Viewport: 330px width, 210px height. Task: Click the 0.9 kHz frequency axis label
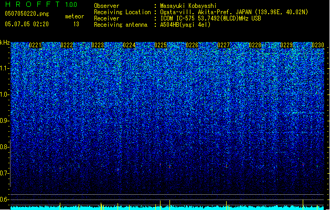(4, 121)
